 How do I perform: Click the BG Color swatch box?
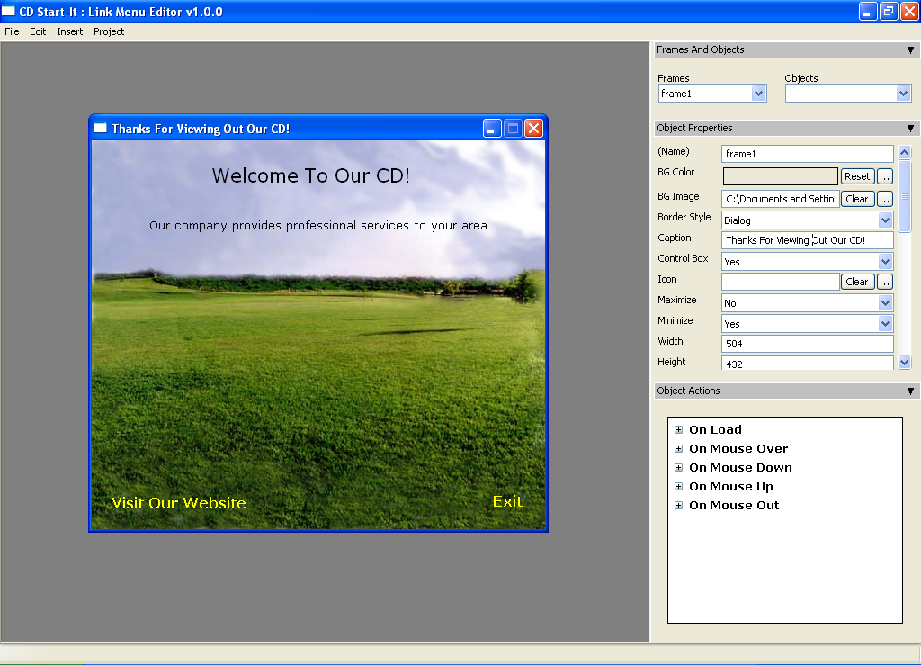(x=780, y=176)
